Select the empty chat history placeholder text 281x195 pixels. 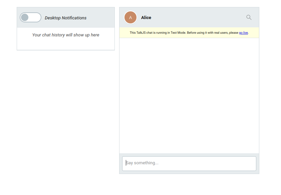pyautogui.click(x=66, y=35)
